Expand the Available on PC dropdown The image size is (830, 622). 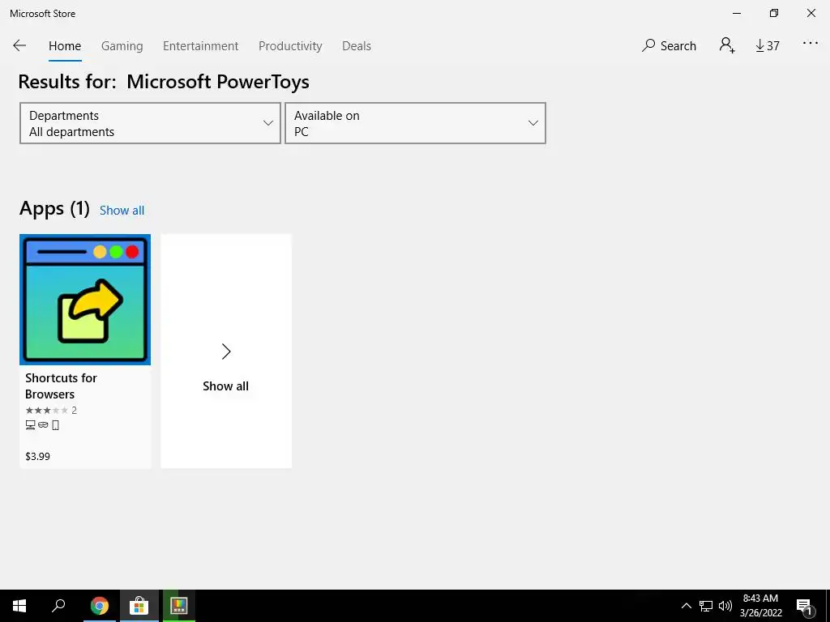[416, 123]
